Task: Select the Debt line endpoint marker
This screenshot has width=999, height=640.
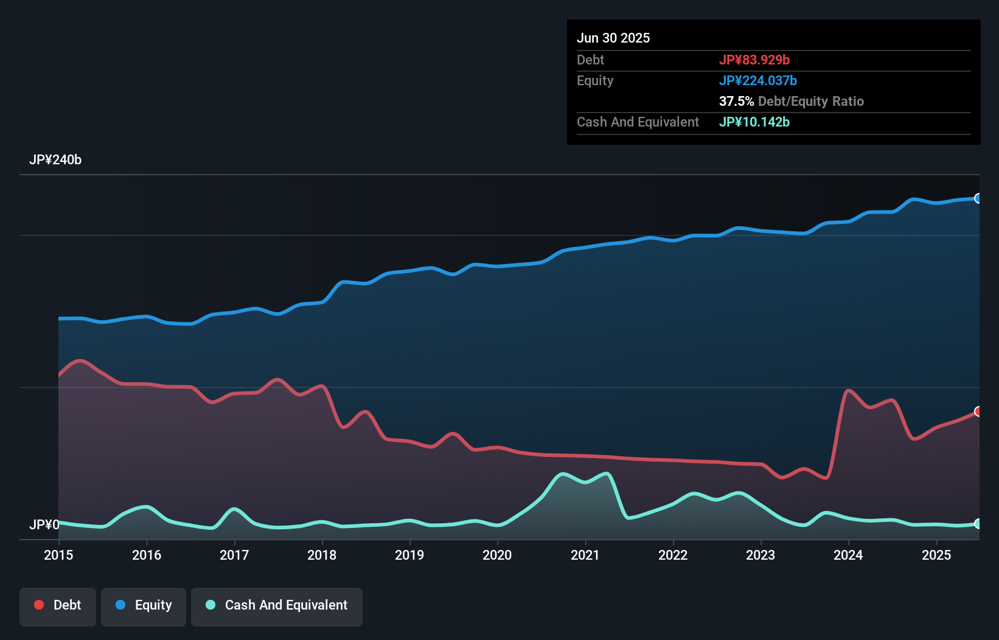Action: pyautogui.click(x=978, y=411)
